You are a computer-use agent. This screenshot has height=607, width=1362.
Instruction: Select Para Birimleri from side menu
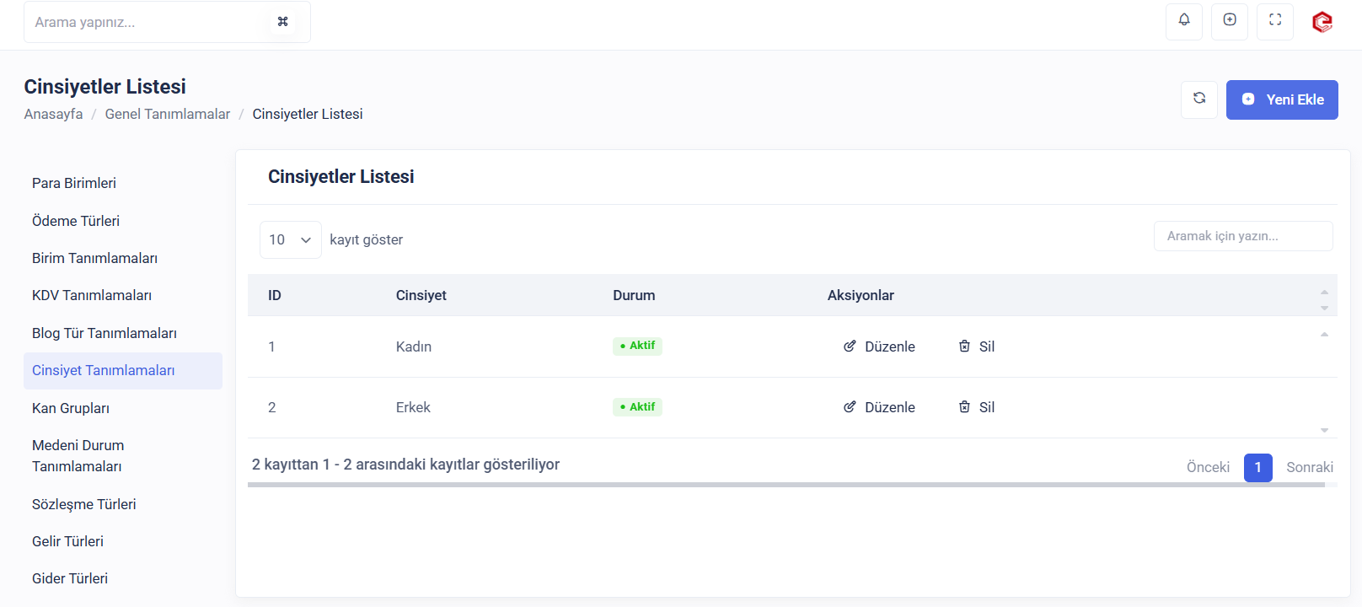coord(74,183)
